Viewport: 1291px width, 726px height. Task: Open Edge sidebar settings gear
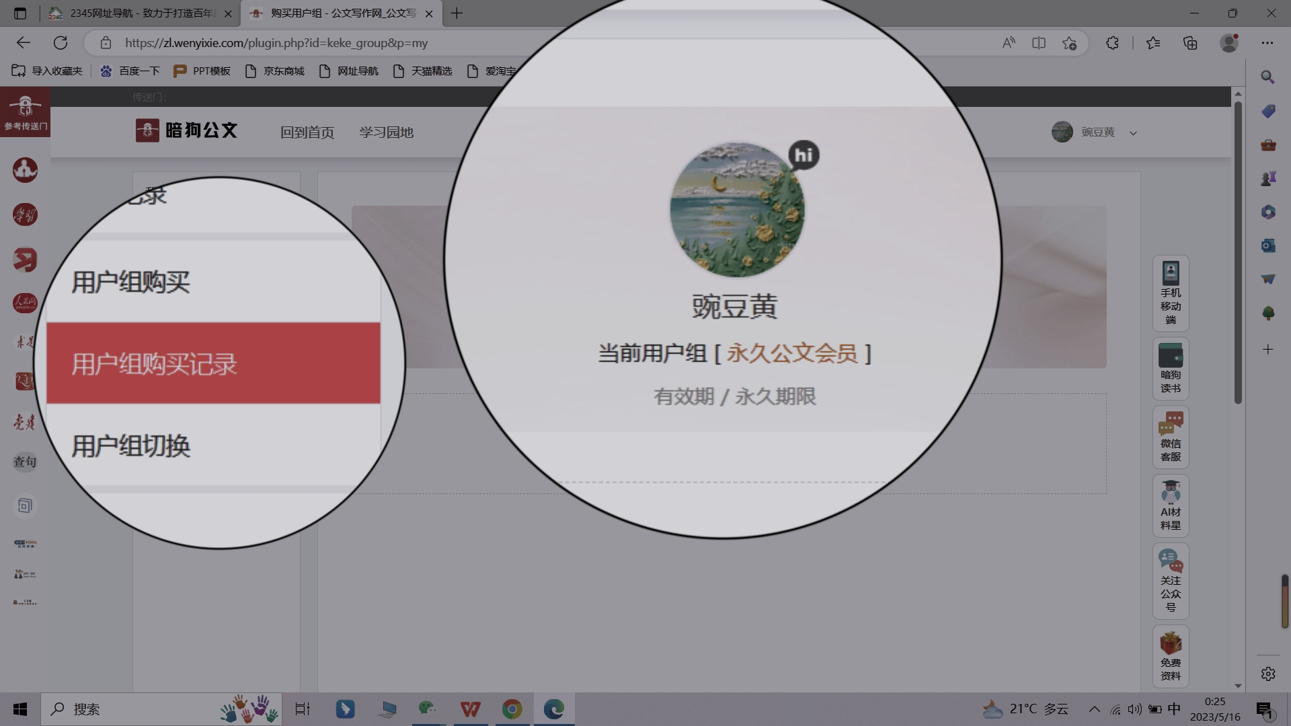tap(1268, 674)
